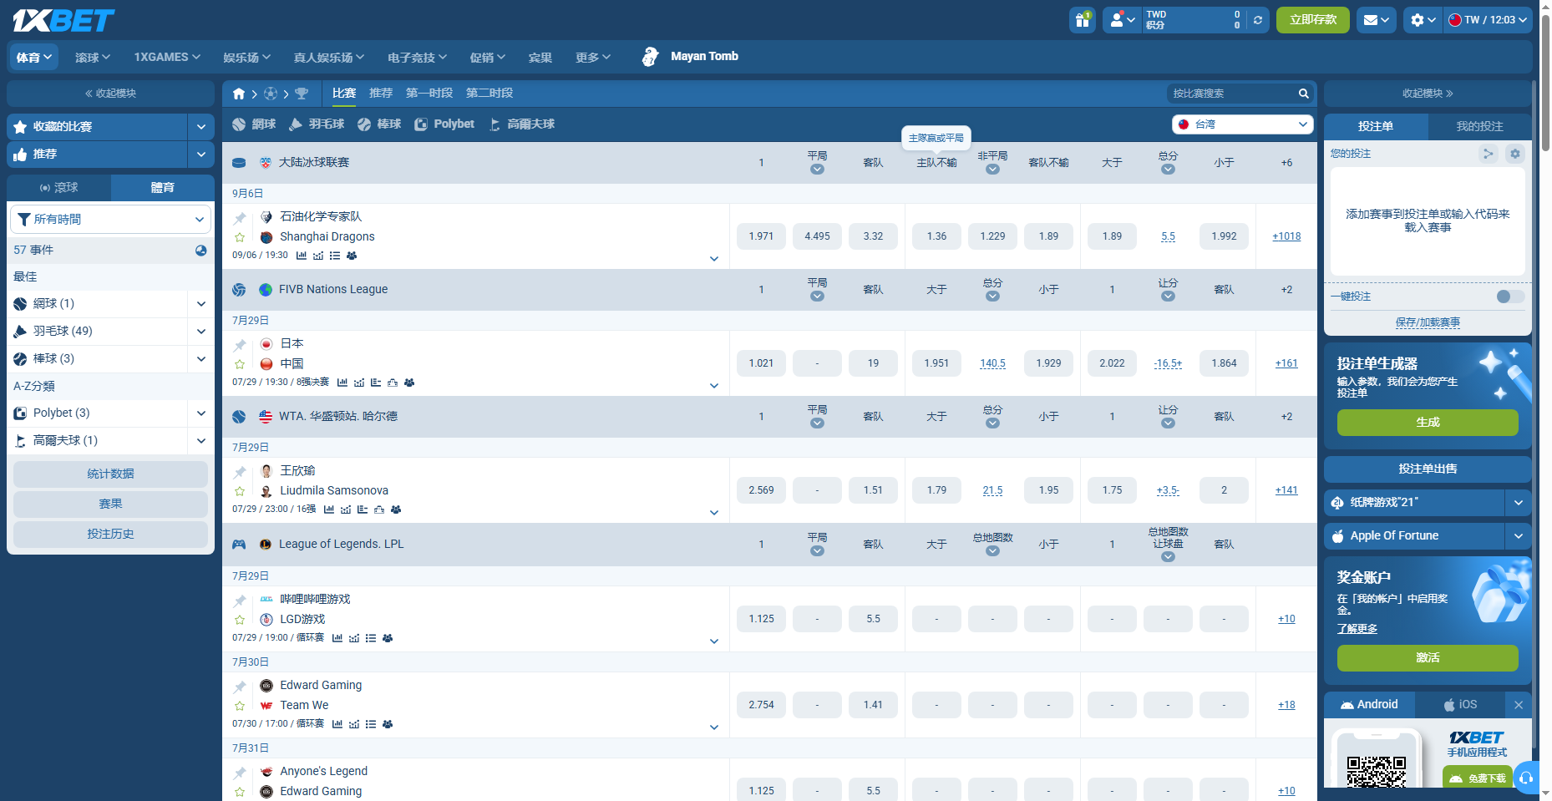Close the Android/iOS app panel
The height and width of the screenshot is (801, 1552).
pos(1519,705)
